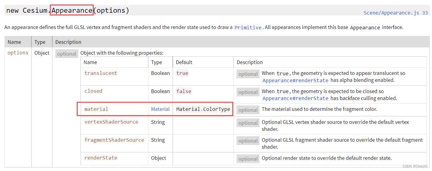Open the Material type link
Image resolution: width=432 pixels, height=171 pixels.
pos(160,109)
